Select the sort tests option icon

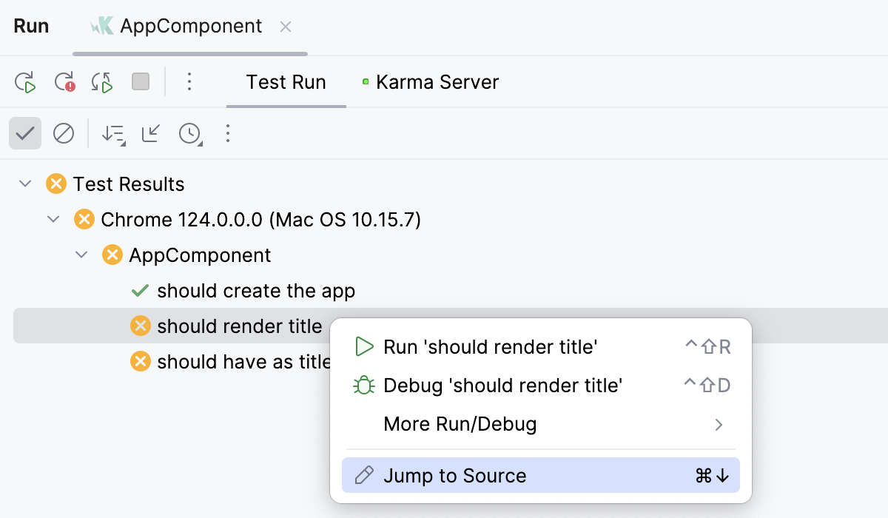[x=112, y=133]
